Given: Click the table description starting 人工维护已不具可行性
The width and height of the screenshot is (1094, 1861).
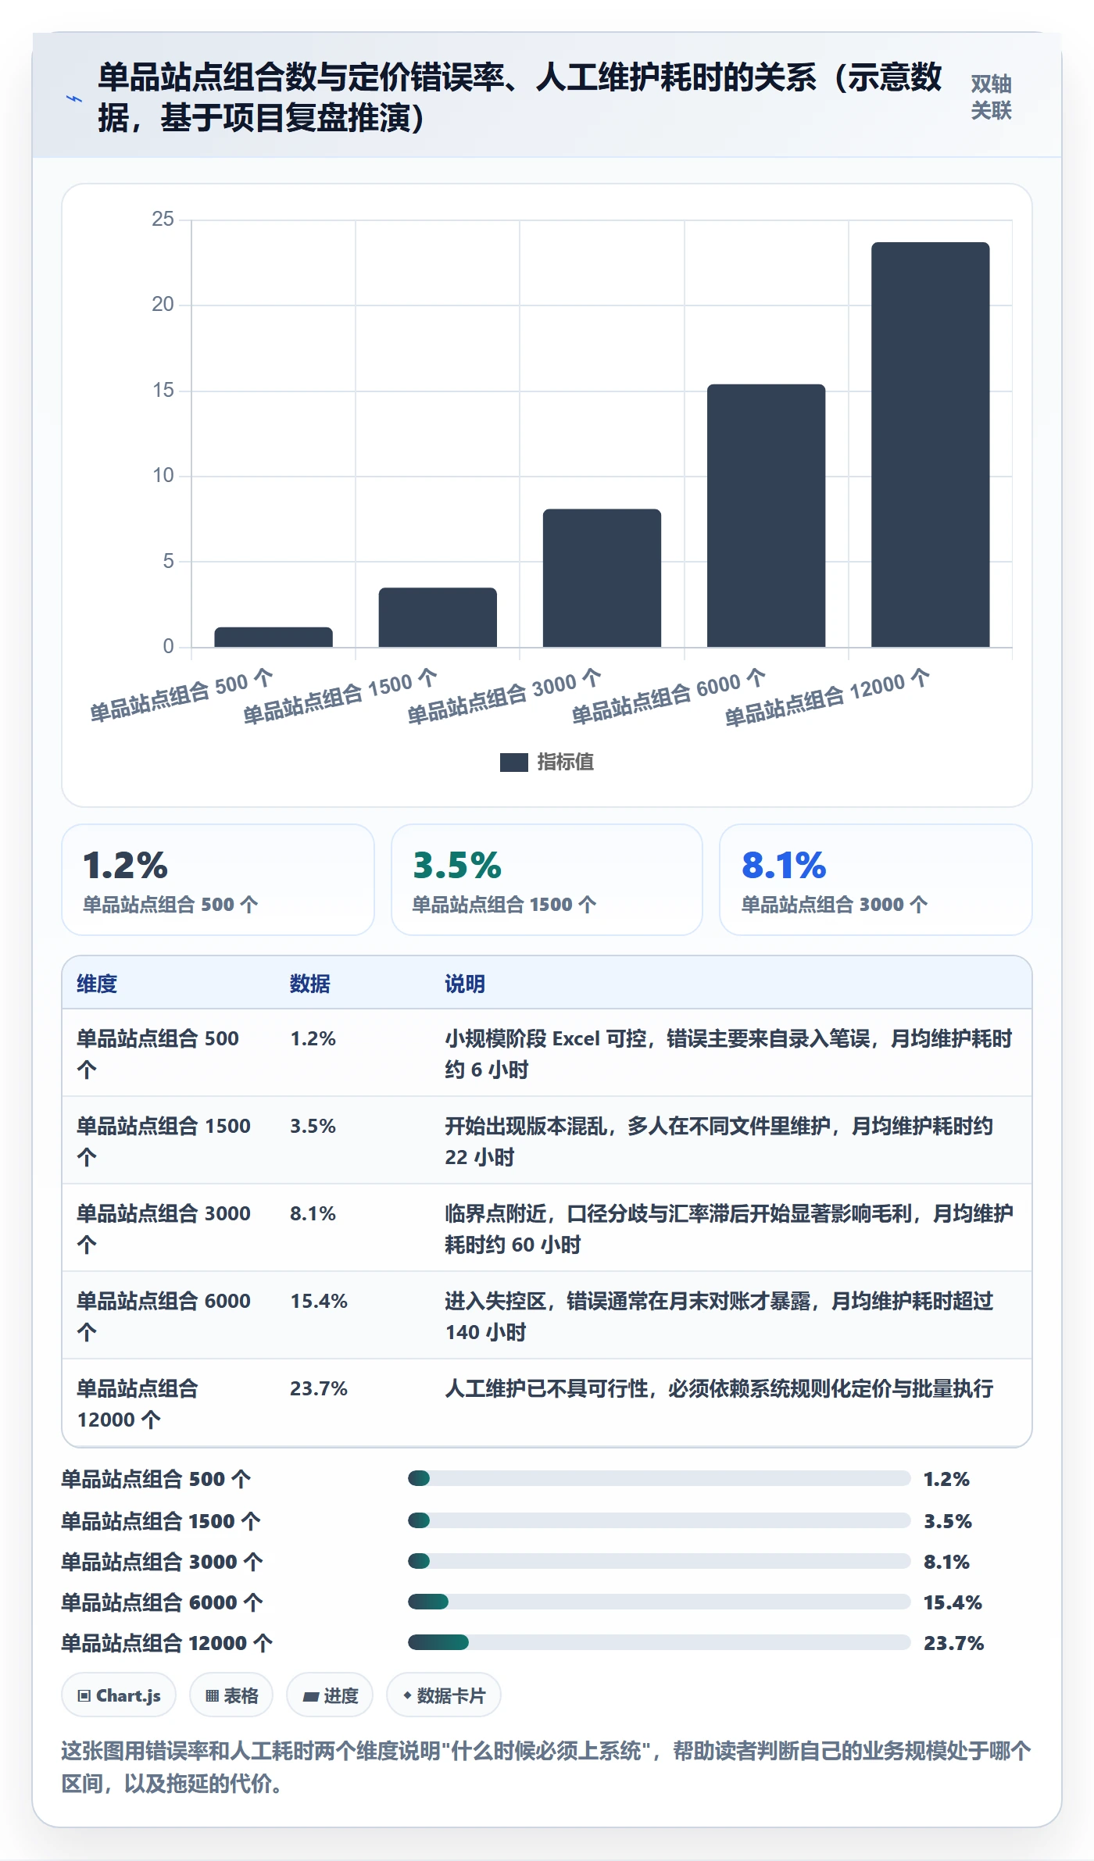Looking at the screenshot, I should [719, 1388].
